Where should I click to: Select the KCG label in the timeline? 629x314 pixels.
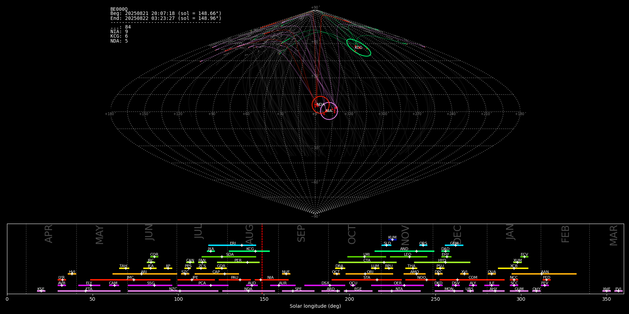click(x=250, y=249)
